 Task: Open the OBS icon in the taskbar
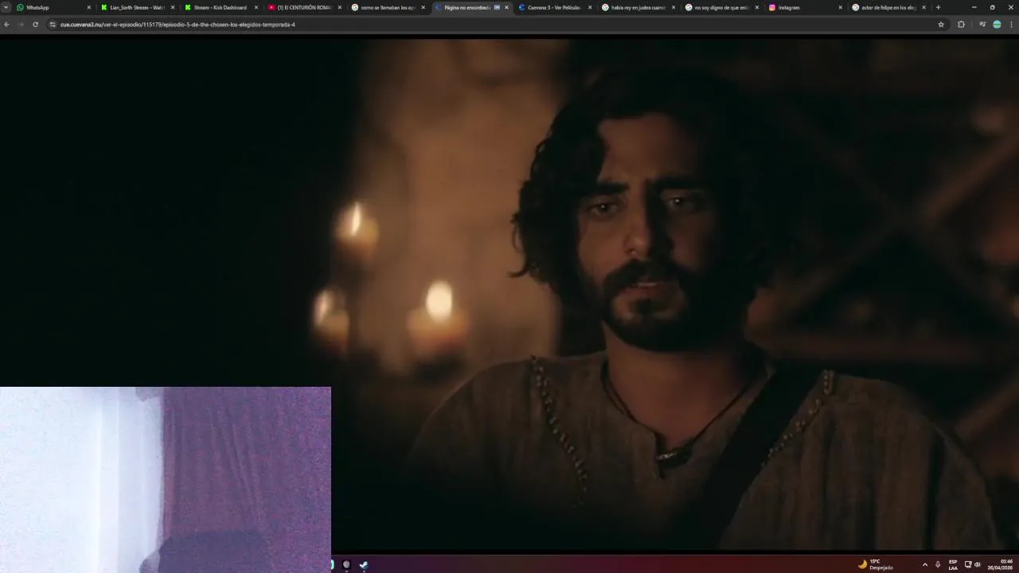coord(346,565)
